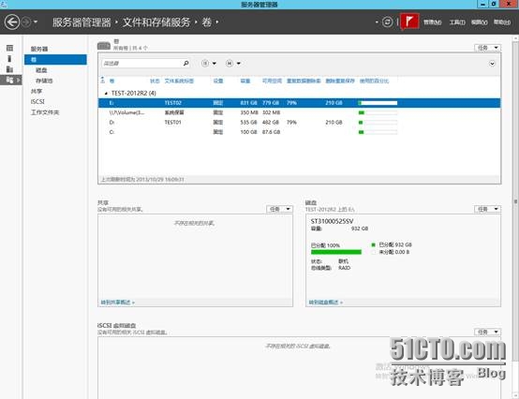Select the C: volume row
519x399 pixels.
pyautogui.click(x=299, y=132)
